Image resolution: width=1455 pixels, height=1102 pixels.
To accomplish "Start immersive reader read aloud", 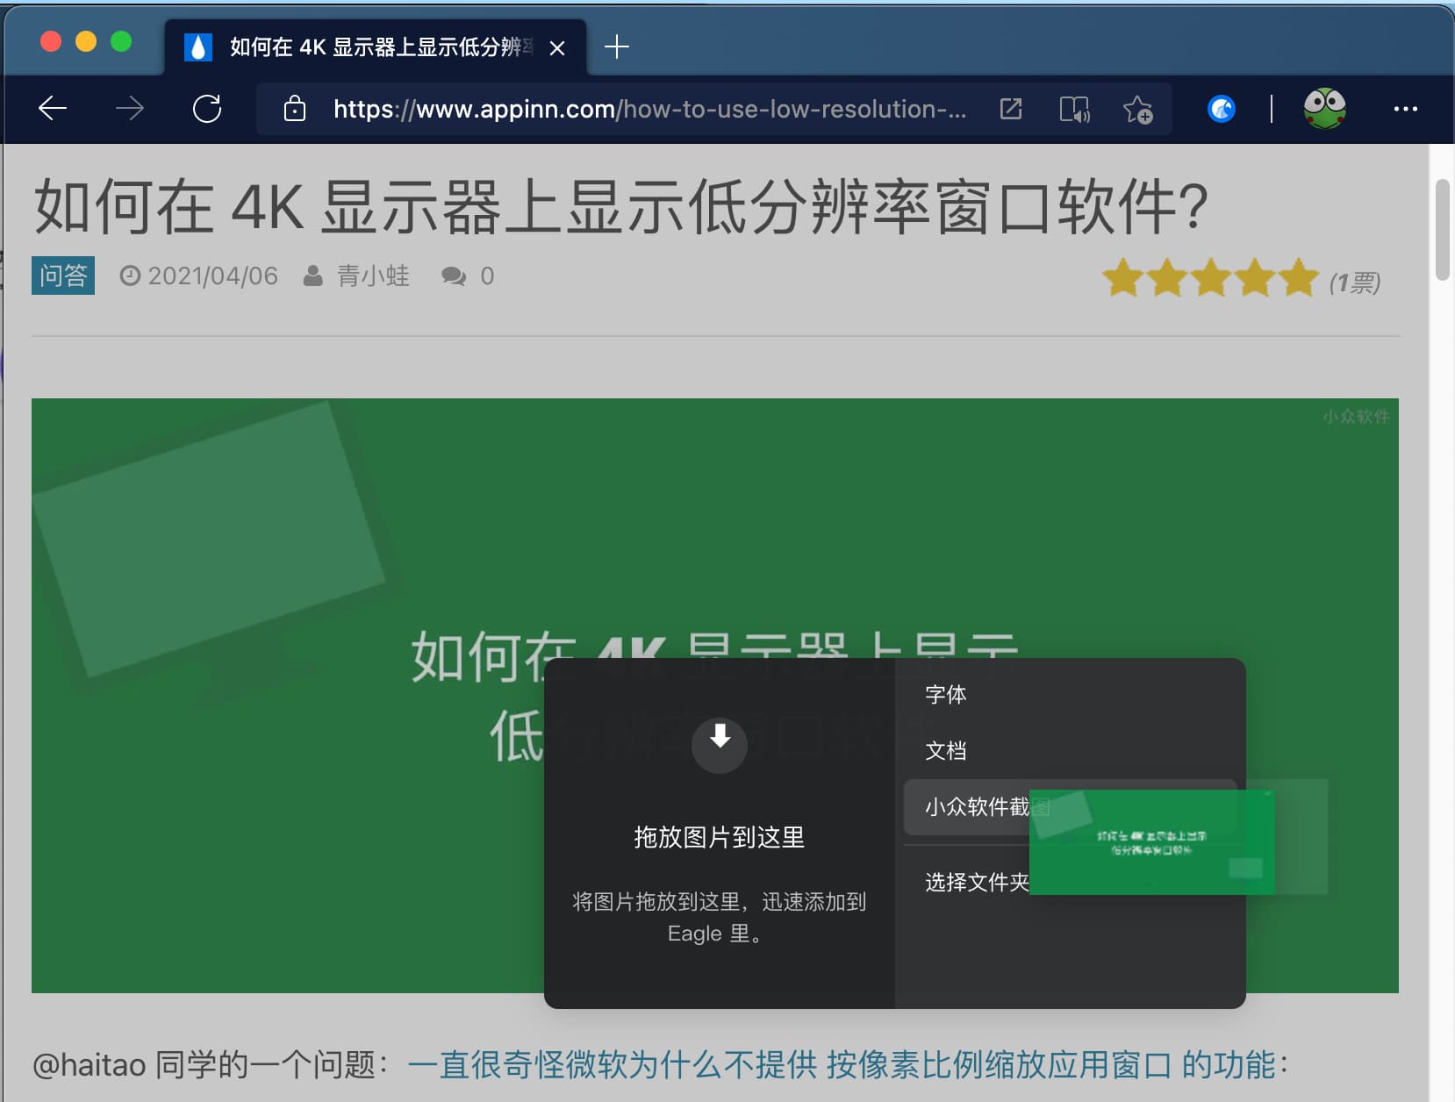I will tap(1075, 109).
